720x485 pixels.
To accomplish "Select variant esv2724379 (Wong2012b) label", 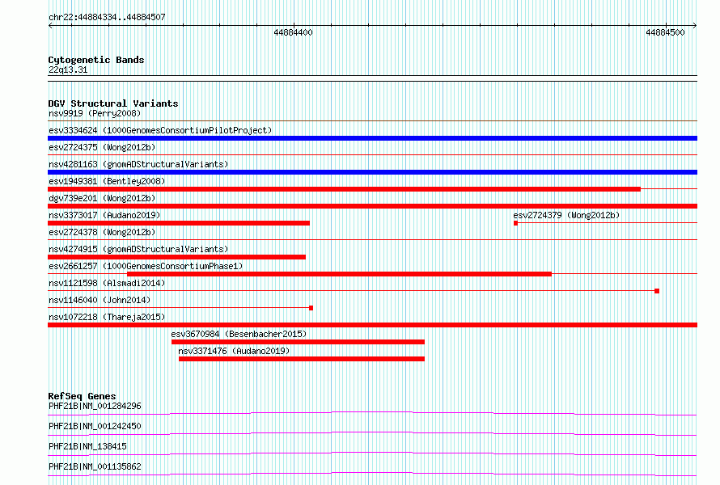I will coord(566,215).
